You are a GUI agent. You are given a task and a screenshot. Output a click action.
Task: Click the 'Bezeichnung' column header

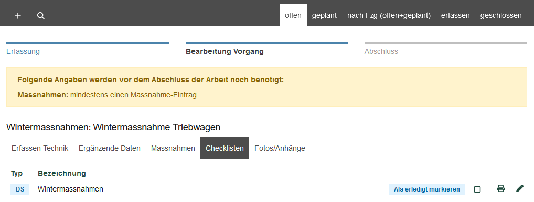coord(62,174)
